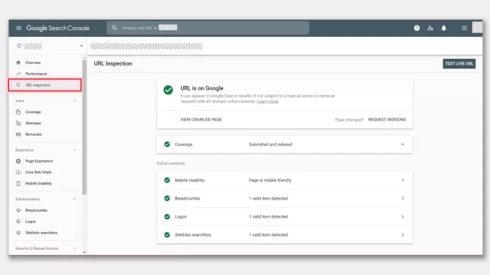The image size is (490, 275).
Task: Click the Mobile Usability phone icon
Action: tap(18, 183)
